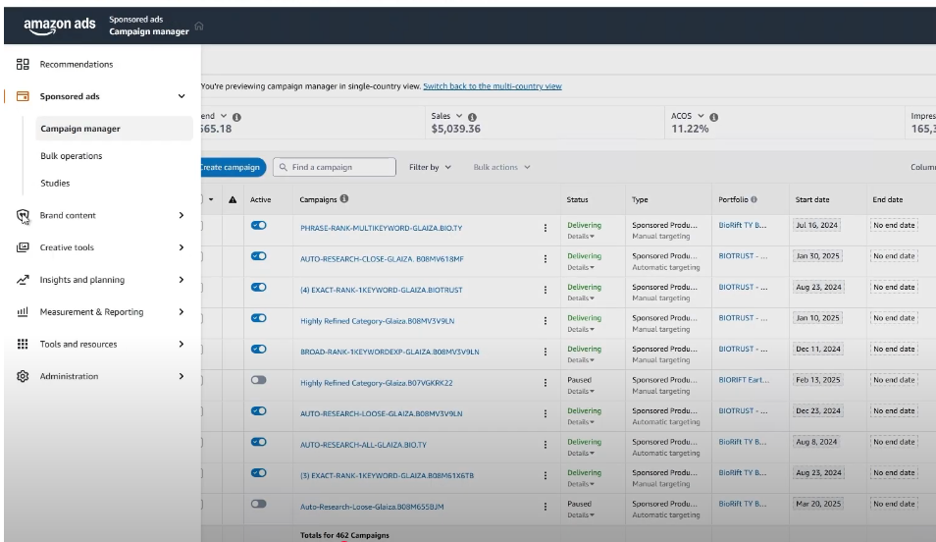The height and width of the screenshot is (542, 936).
Task: Click the Sponsored ads card icon
Action: pos(23,96)
